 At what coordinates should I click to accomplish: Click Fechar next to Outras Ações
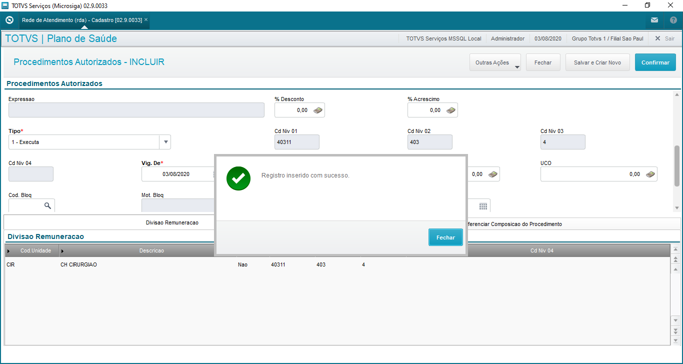coord(543,62)
